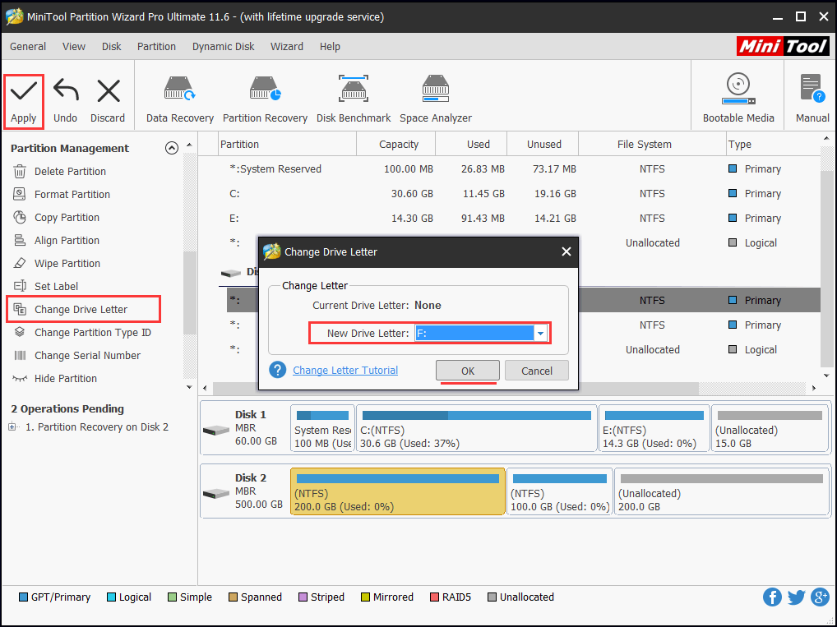Expand the Partition Recovery on Disk 2 operation

pos(12,426)
